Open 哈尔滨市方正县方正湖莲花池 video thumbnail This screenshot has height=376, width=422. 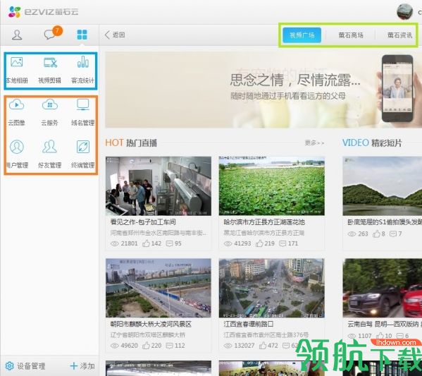point(272,186)
